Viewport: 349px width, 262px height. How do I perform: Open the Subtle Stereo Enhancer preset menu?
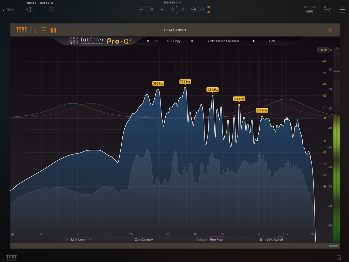[222, 41]
